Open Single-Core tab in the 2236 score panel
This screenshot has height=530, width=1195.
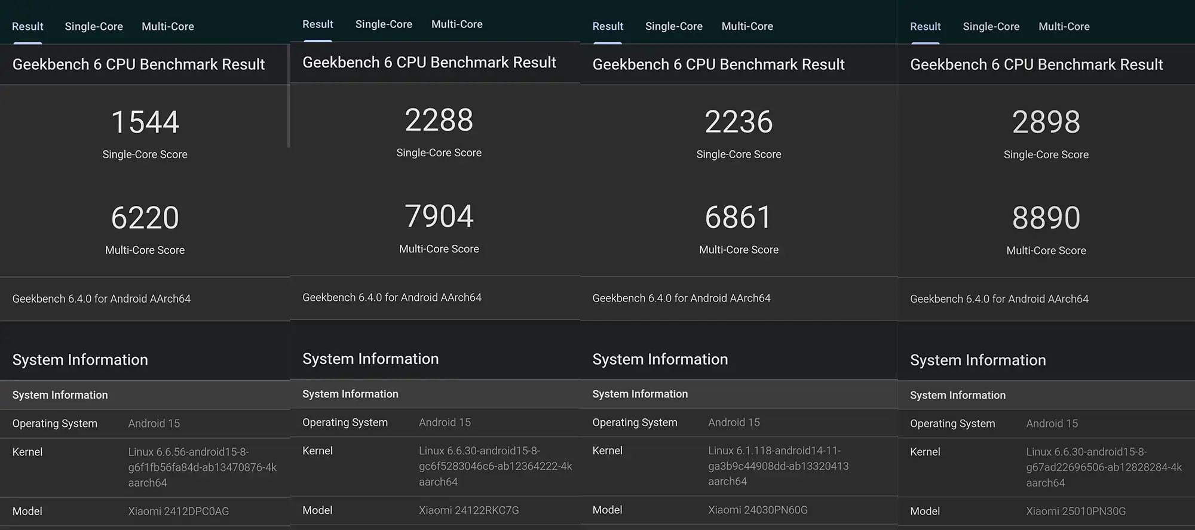[673, 26]
